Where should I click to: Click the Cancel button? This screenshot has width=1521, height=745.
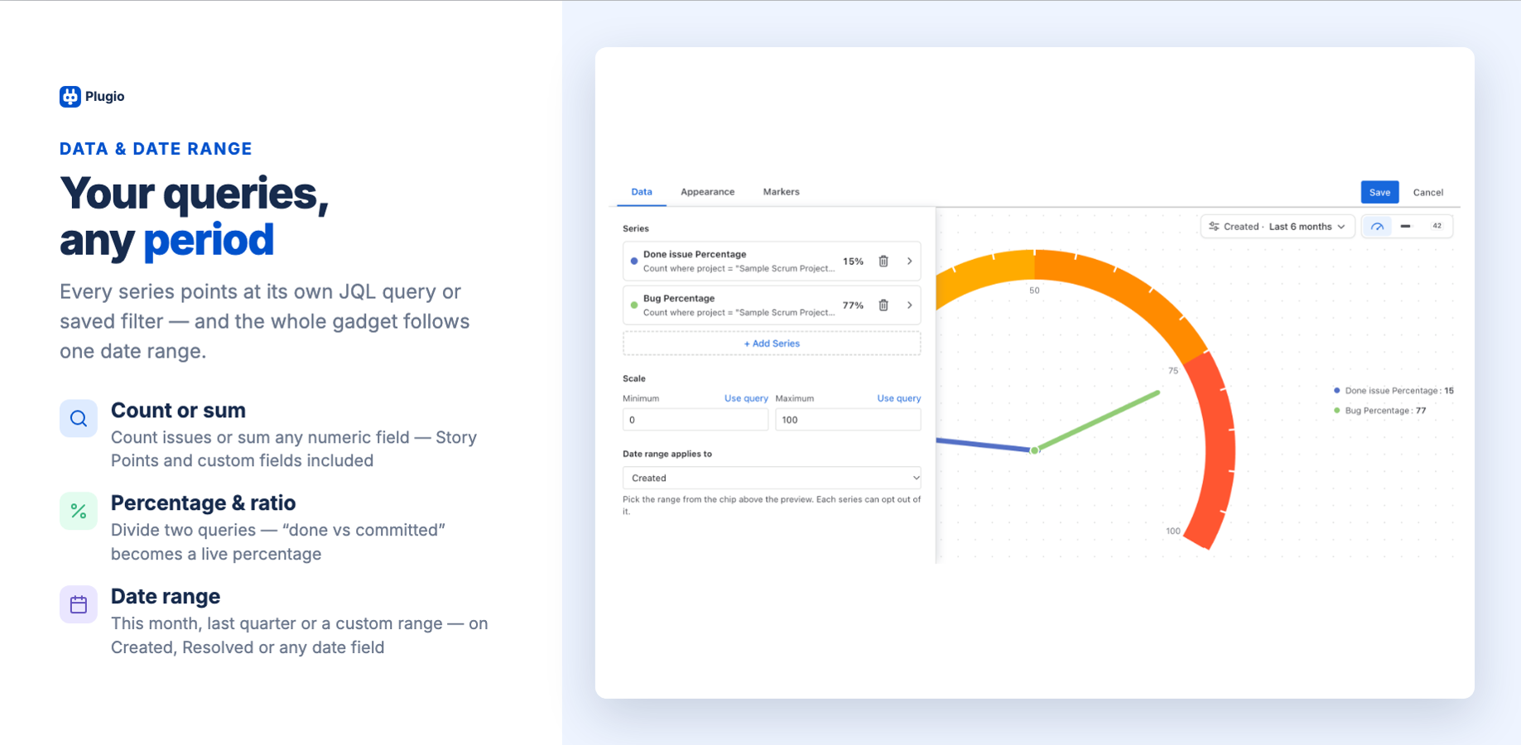pos(1428,193)
